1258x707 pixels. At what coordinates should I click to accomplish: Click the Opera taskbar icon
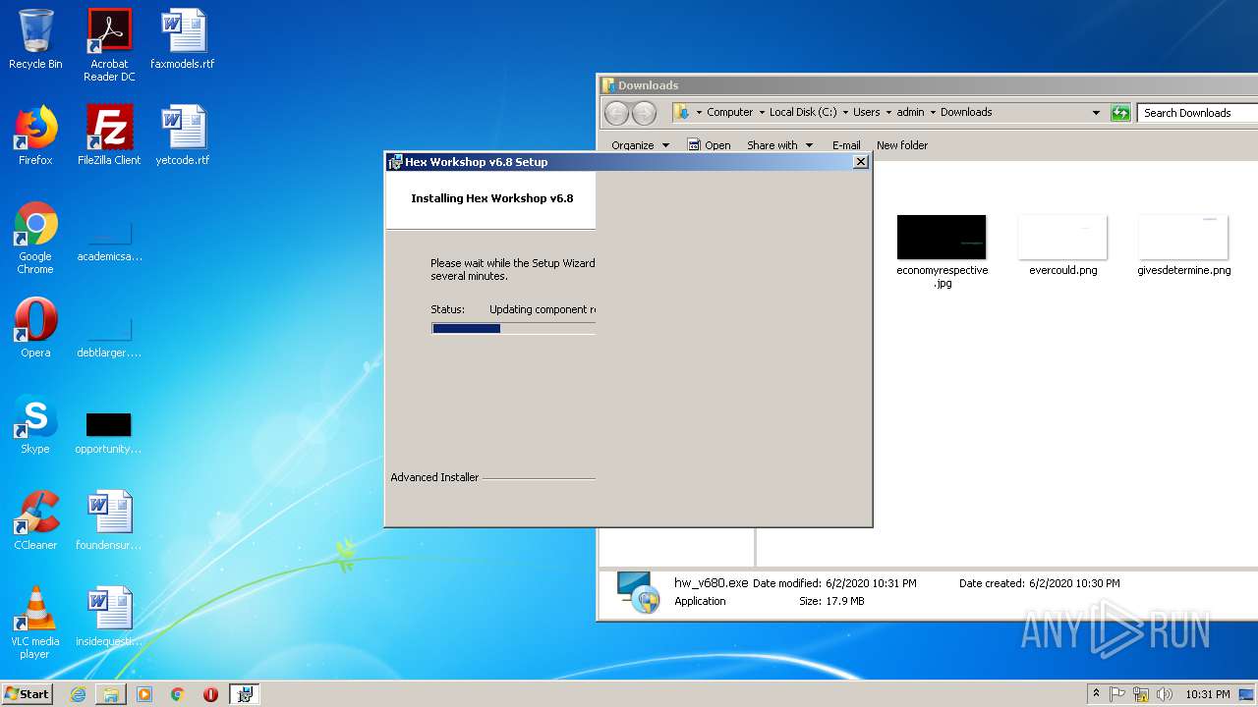tap(210, 694)
